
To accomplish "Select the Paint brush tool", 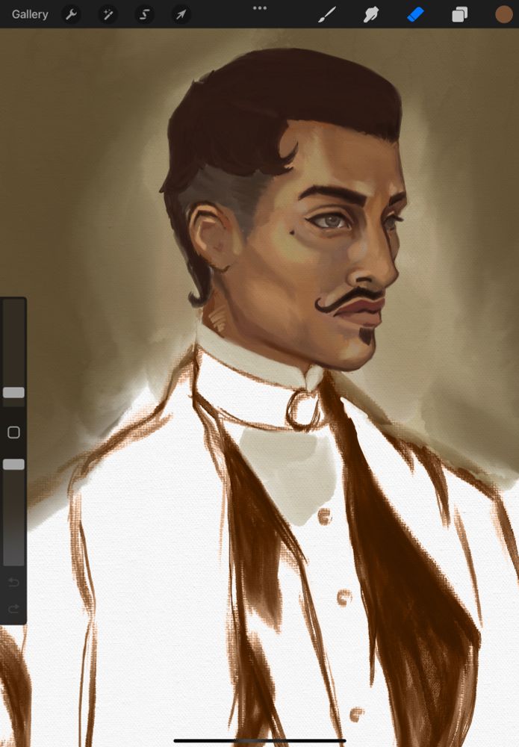I will click(x=327, y=14).
